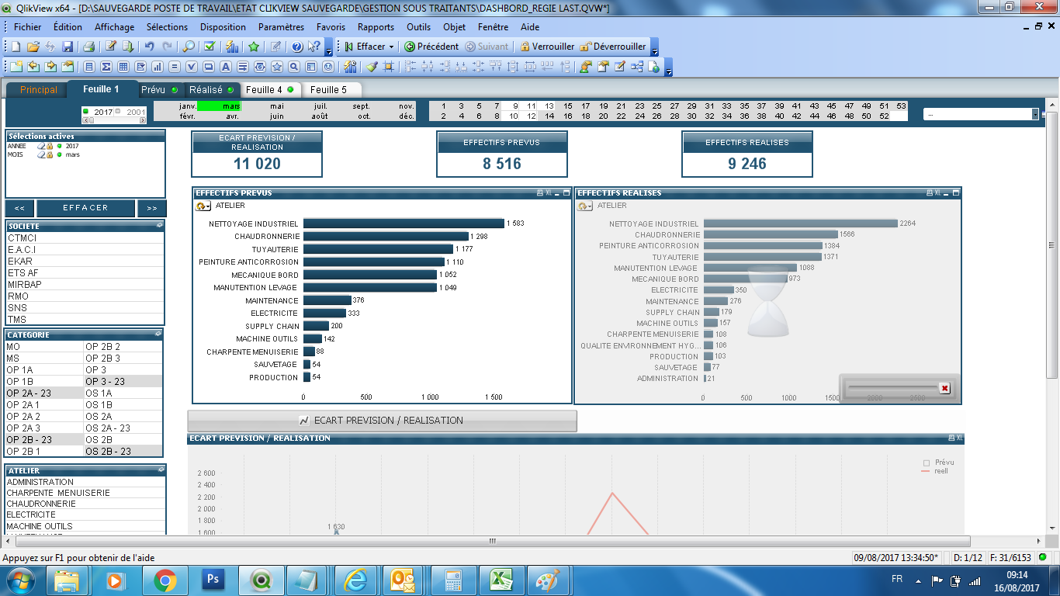Screen dimensions: 1060x596
Task: Click the green star bookmark icon
Action: point(253,47)
